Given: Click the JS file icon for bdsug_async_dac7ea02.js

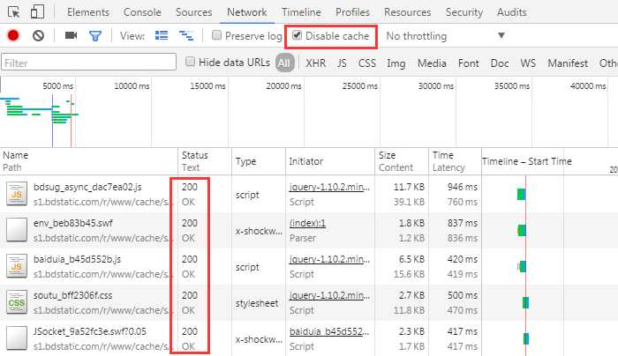Looking at the screenshot, I should pos(17,194).
